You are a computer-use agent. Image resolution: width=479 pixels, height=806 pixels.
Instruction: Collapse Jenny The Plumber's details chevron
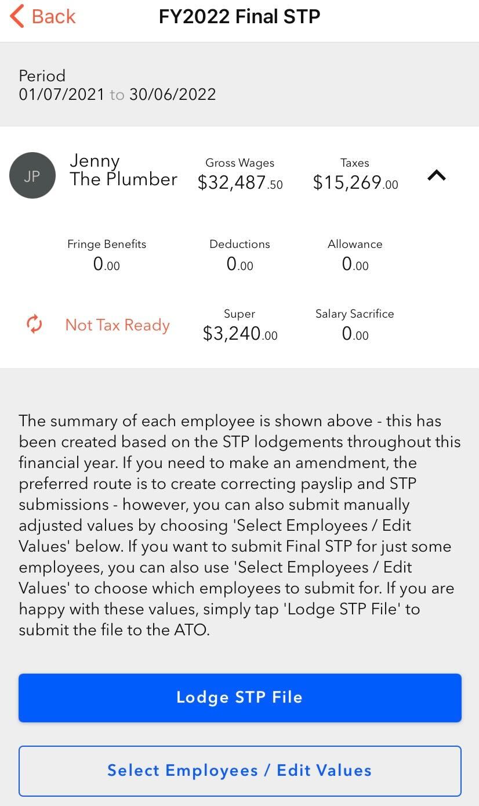tap(436, 175)
